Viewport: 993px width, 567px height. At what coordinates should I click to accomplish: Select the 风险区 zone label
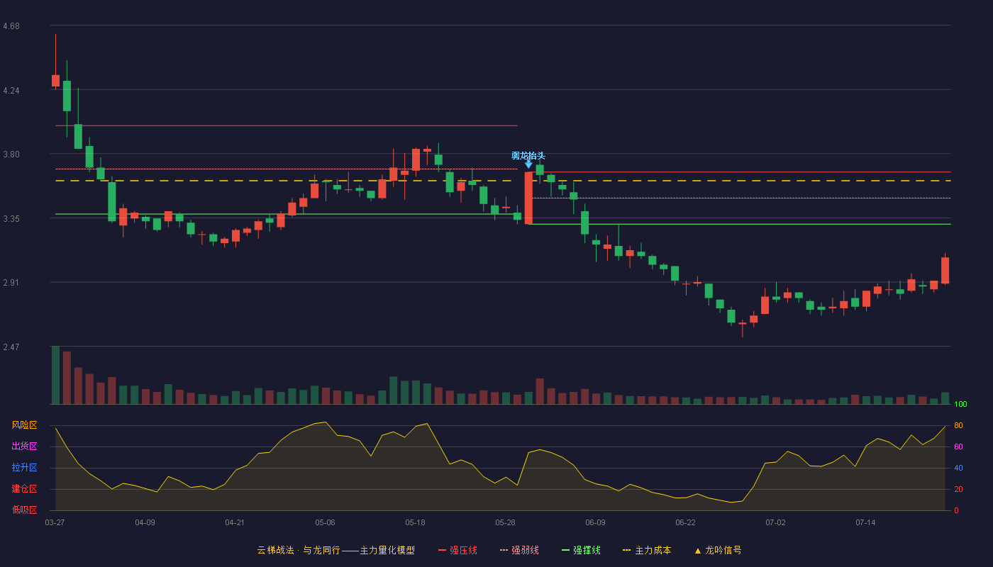click(x=24, y=425)
